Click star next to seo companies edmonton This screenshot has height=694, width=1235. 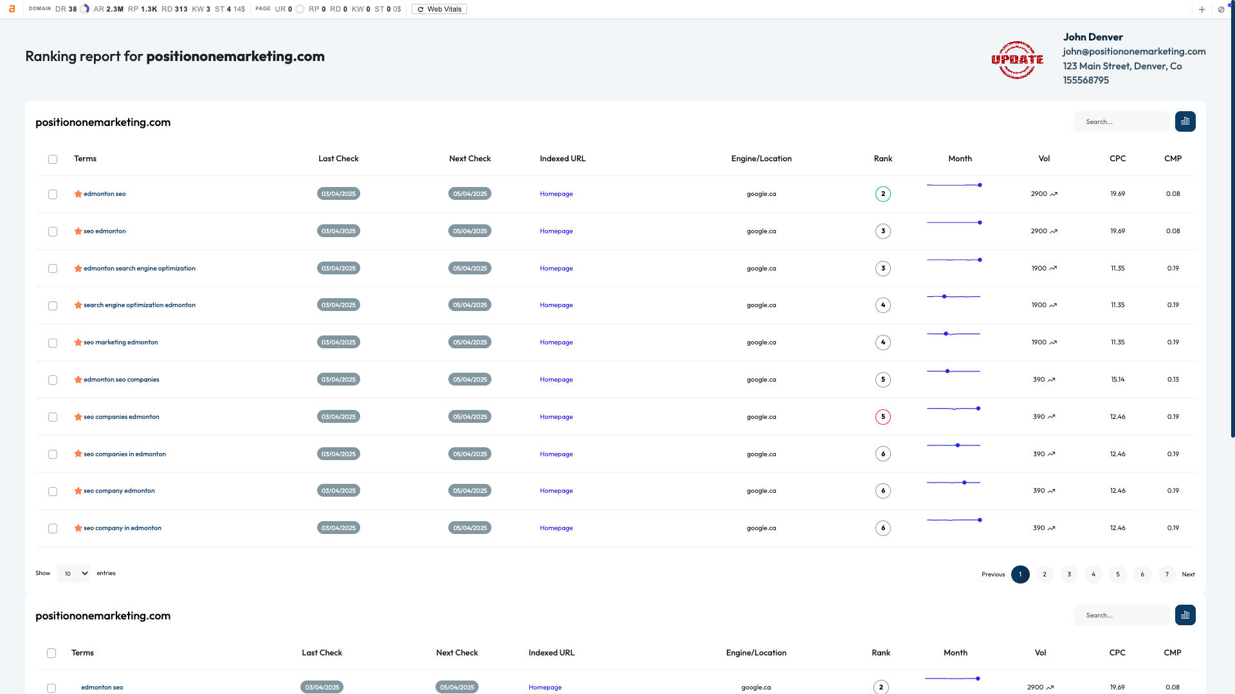tap(78, 417)
